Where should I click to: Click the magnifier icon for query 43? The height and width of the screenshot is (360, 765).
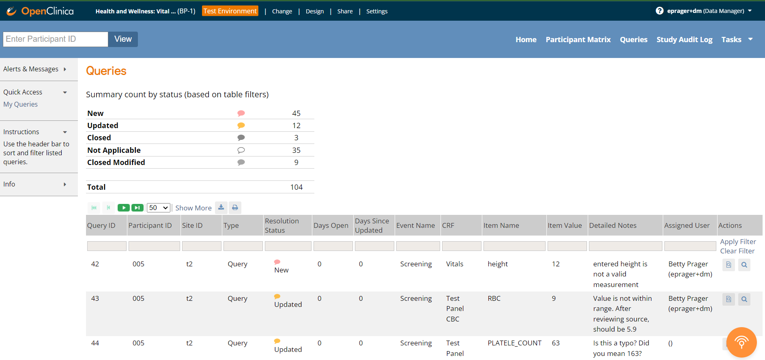coord(744,299)
